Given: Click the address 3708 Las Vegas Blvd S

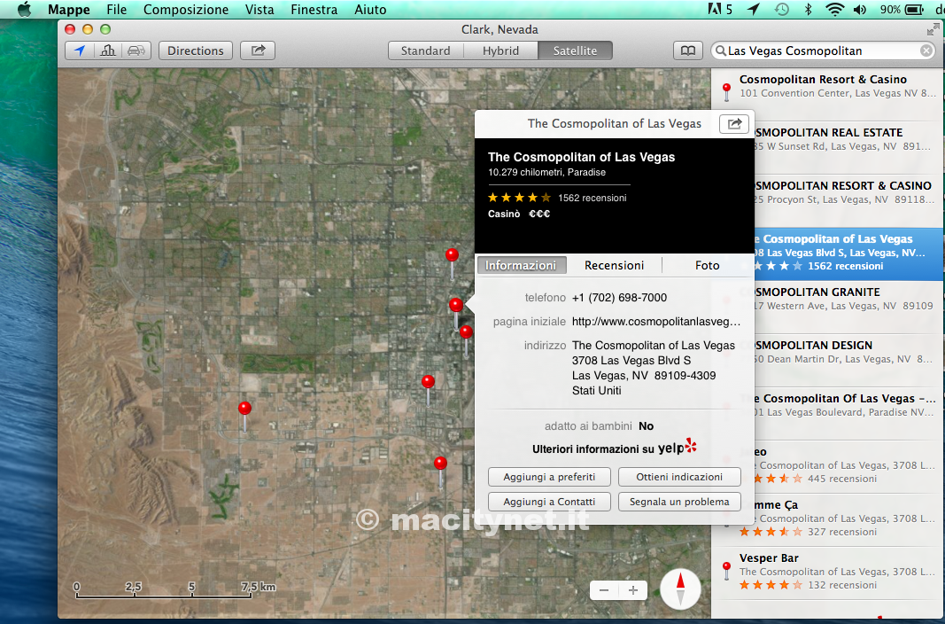Looking at the screenshot, I should tap(631, 361).
